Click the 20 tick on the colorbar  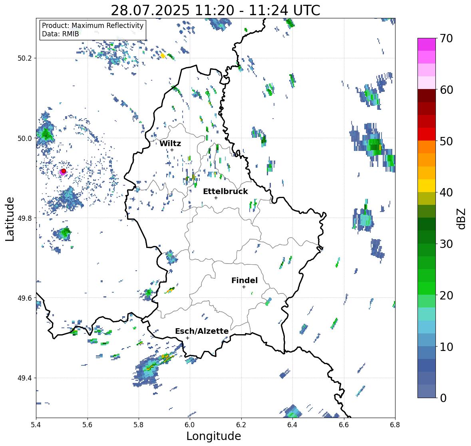tap(446, 295)
